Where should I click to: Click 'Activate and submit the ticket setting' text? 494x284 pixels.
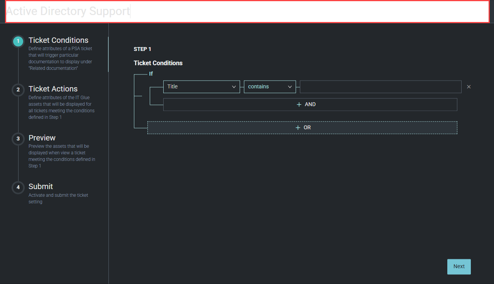(x=58, y=198)
